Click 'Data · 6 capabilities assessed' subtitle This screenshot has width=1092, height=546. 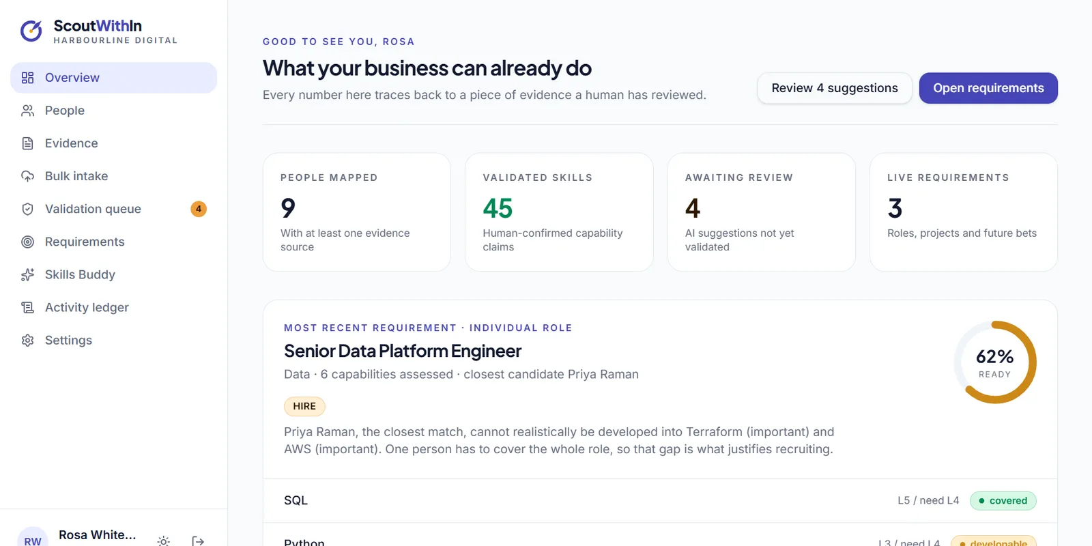click(x=369, y=374)
